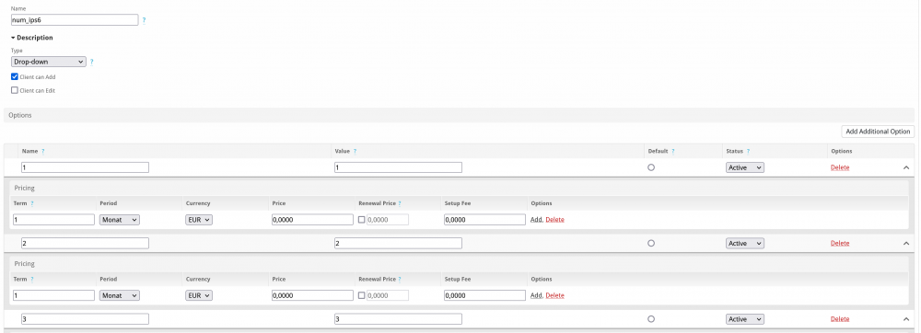Delete option 2 row

click(840, 243)
